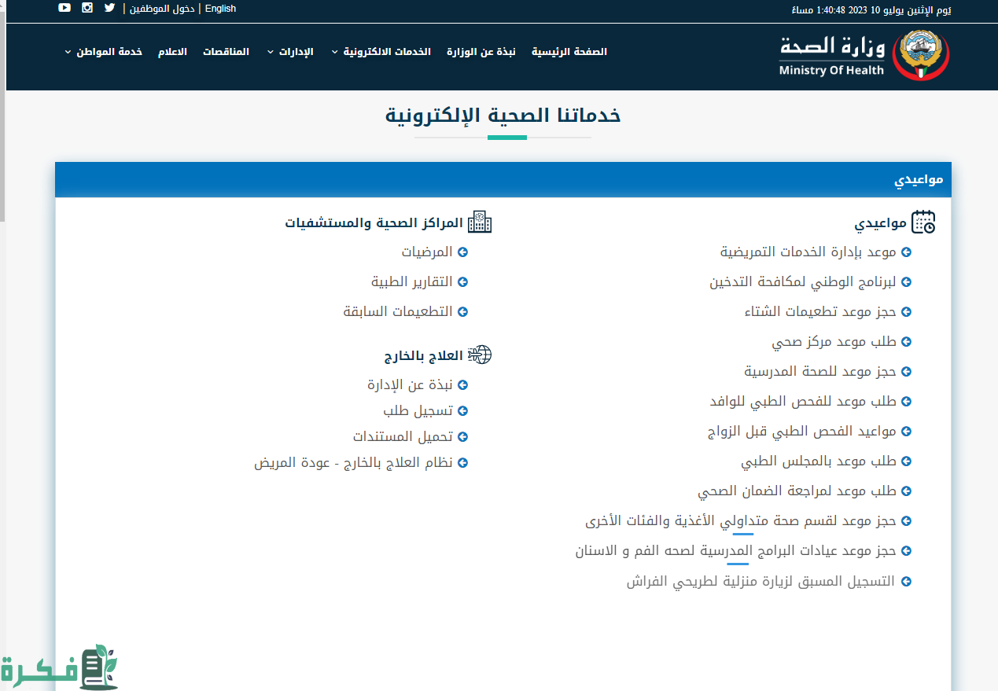The image size is (998, 691).
Task: Expand the خدمة المواطن dropdown menu
Action: (103, 52)
